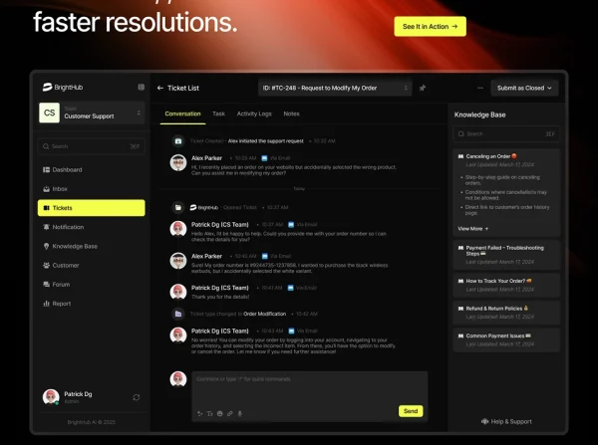Switch to the Notes tab

tap(291, 114)
